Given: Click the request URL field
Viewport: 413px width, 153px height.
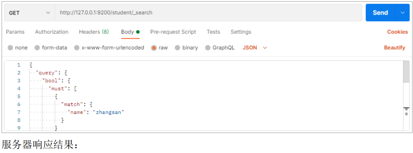Looking at the screenshot, I should [x=208, y=13].
